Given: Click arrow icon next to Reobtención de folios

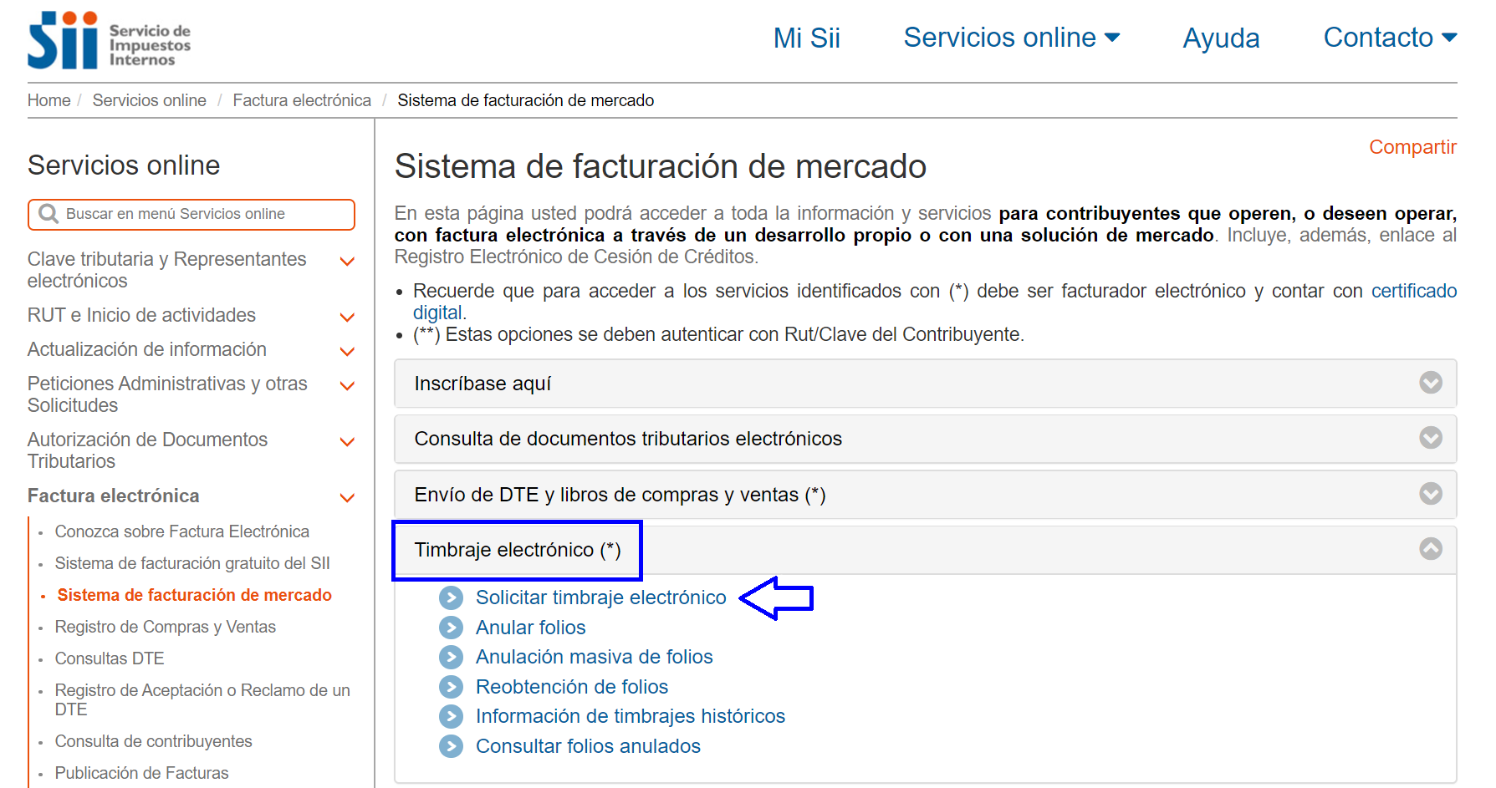Looking at the screenshot, I should (451, 687).
